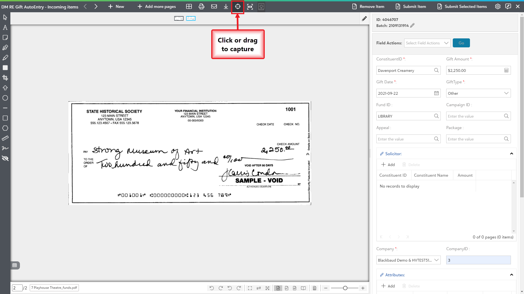Click the email envelope icon

pos(214,7)
